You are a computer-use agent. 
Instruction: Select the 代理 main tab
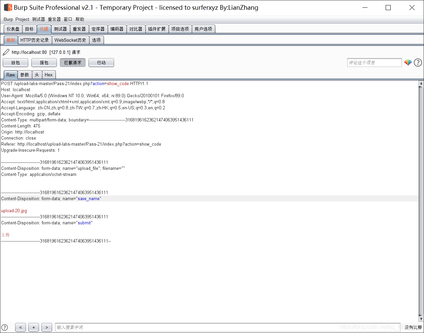pos(44,29)
